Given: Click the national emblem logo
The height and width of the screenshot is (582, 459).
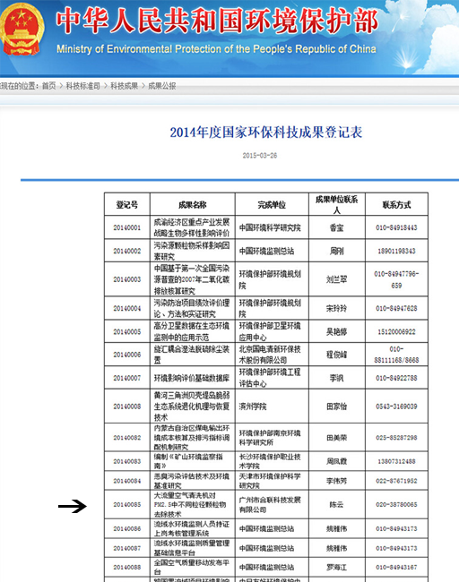Looking at the screenshot, I should (x=22, y=30).
